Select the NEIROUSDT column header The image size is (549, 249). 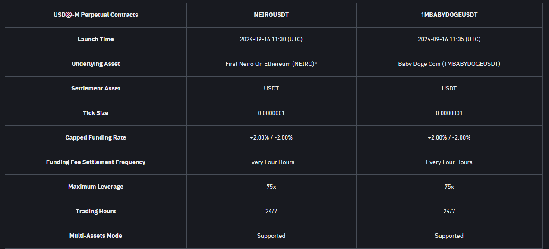[271, 15]
